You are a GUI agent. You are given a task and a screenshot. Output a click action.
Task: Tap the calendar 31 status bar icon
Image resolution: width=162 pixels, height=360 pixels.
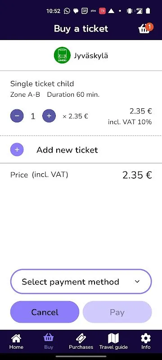click(x=85, y=11)
